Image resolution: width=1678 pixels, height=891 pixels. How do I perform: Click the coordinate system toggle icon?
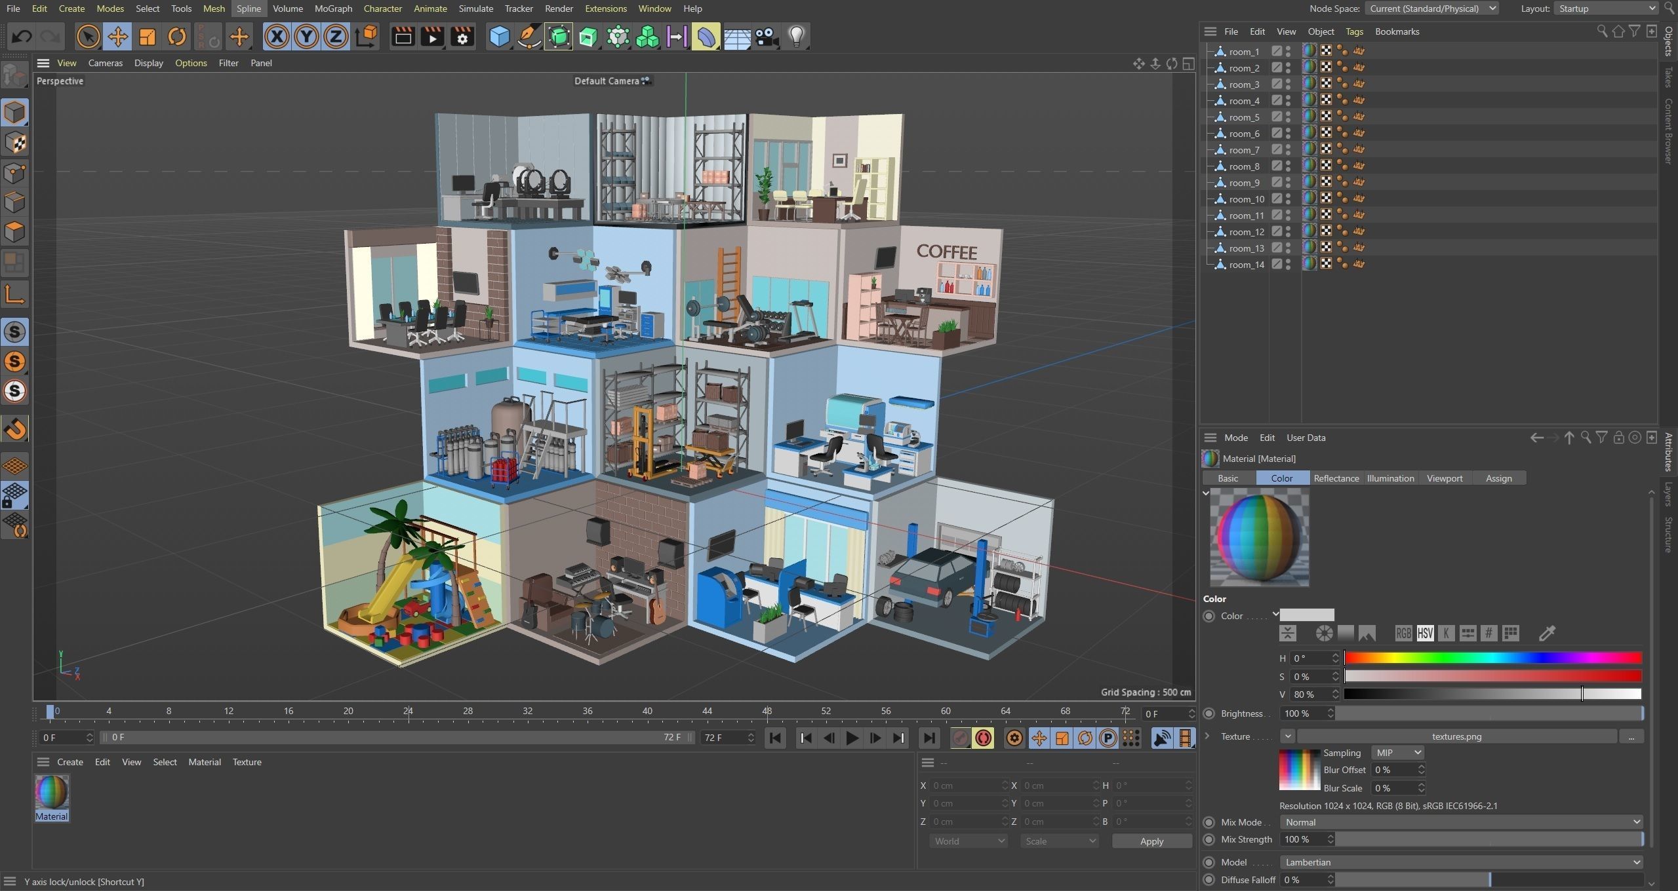(x=367, y=37)
